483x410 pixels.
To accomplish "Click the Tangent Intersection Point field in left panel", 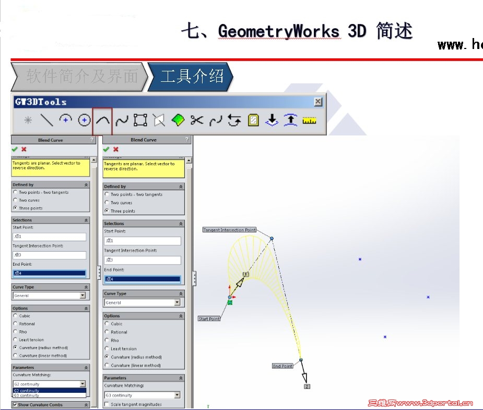I will [49, 255].
